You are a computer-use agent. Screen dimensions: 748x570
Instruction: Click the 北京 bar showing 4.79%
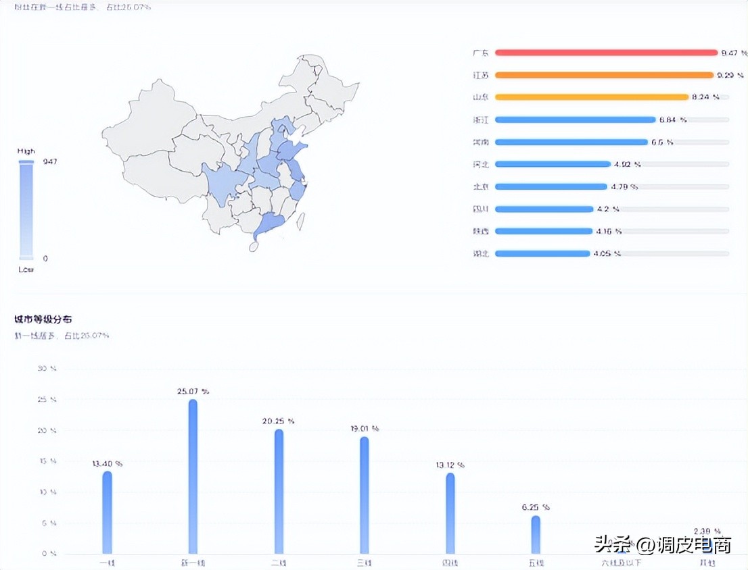pos(551,186)
